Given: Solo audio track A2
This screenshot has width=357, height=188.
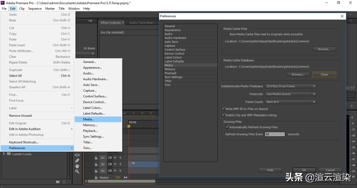Looking at the screenshot, I should [x=120, y=164].
